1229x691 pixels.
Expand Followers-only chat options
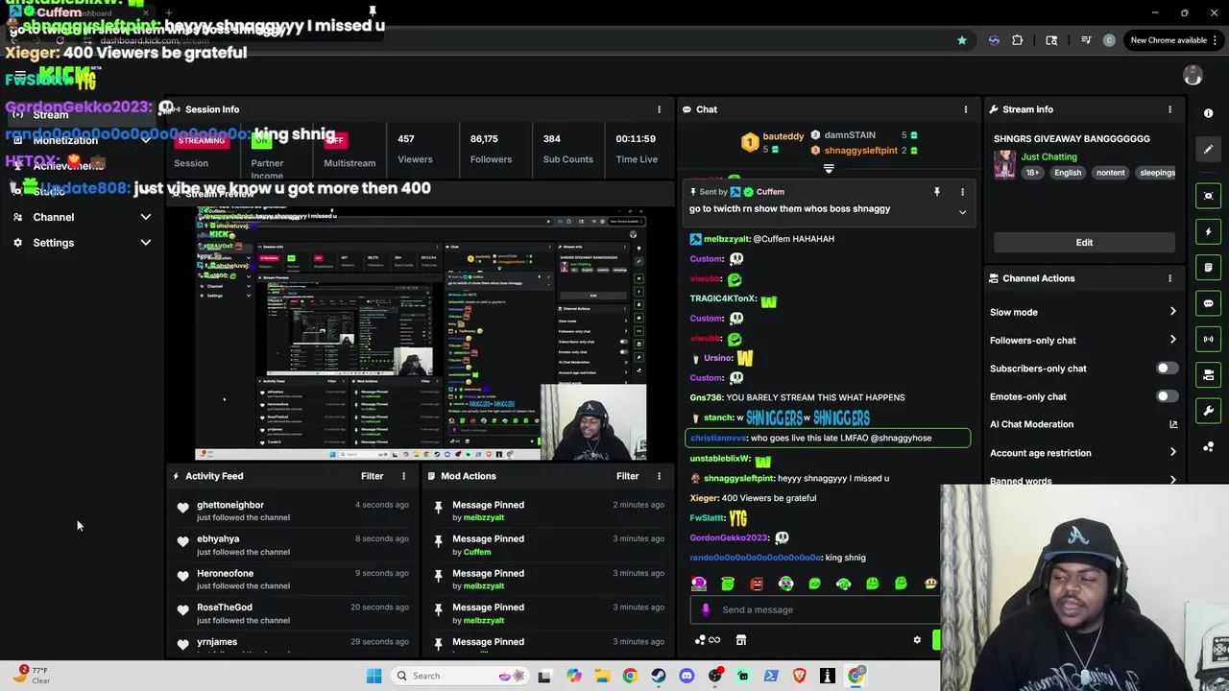[x=1172, y=340]
